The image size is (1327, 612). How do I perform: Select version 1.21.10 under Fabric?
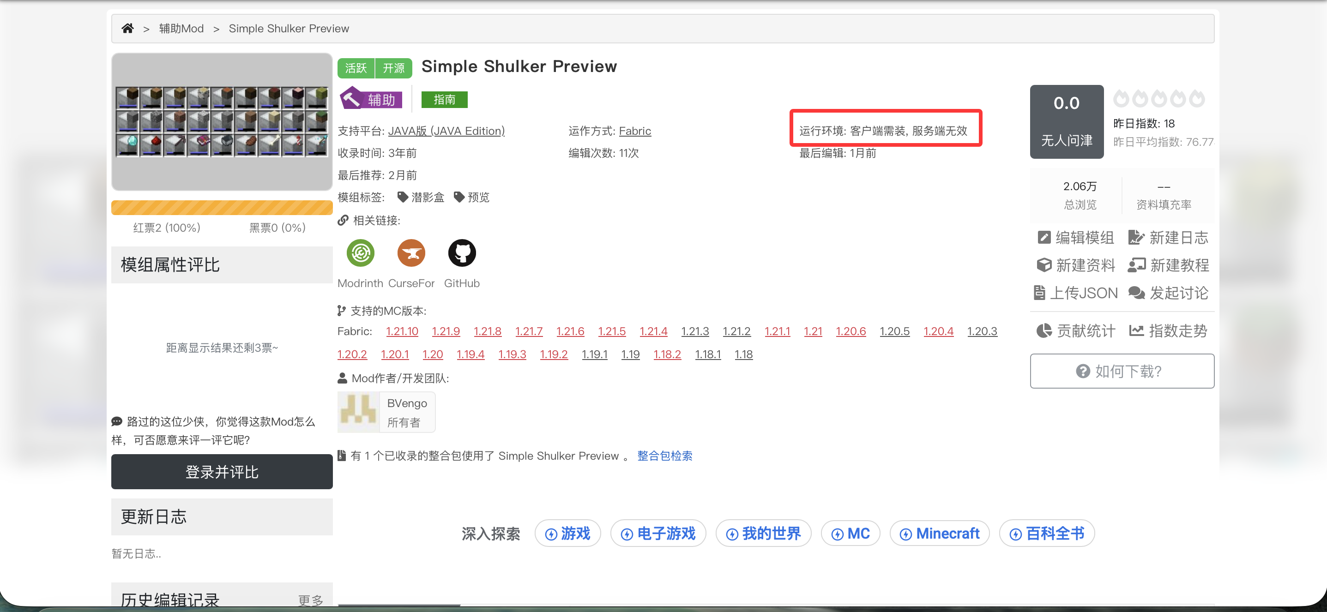[402, 331]
